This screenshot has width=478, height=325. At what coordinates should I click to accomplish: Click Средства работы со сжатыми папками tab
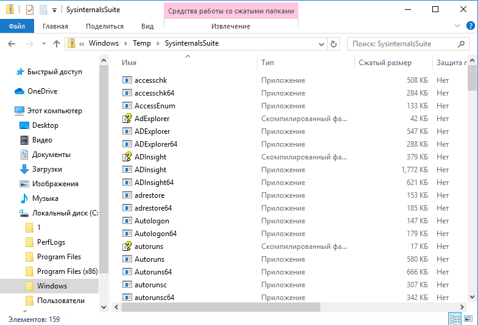231,11
